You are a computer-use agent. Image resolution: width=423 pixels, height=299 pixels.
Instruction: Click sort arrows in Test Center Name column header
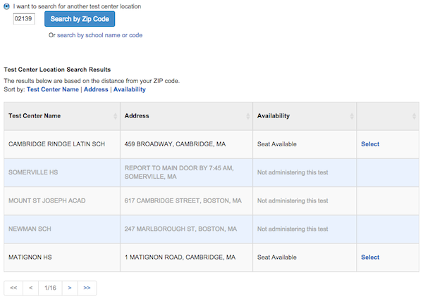pos(114,116)
